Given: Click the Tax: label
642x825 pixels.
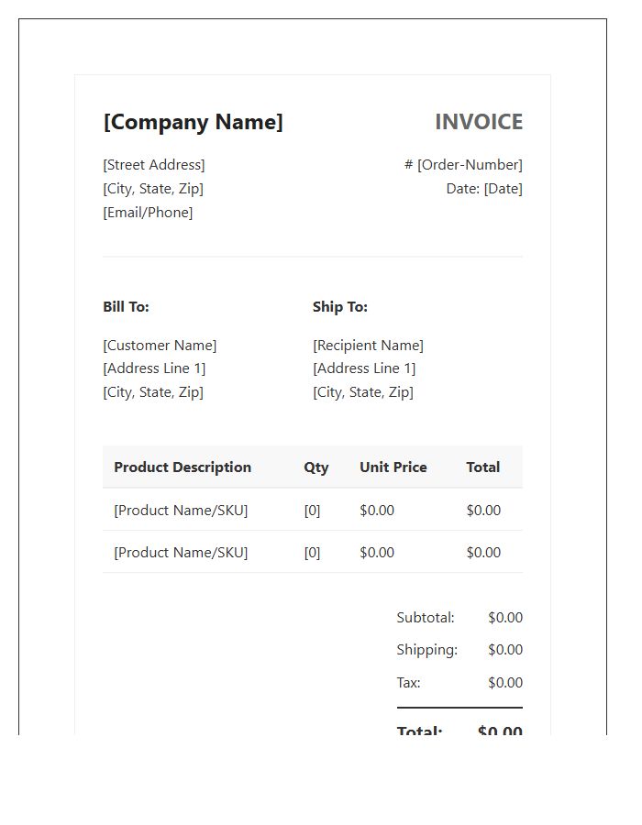Looking at the screenshot, I should coord(408,683).
